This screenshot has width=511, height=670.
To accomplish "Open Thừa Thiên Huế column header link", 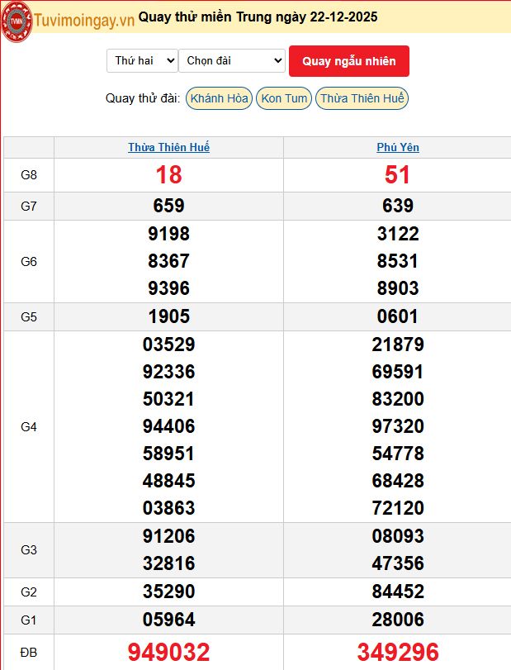I will [168, 147].
